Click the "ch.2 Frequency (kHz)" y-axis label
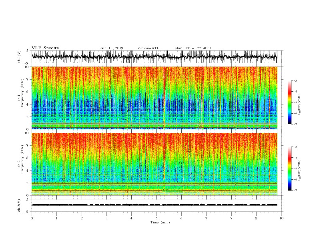This screenshot has height=245, width=317. (21, 159)
